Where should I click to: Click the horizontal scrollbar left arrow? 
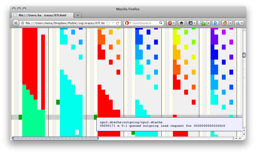click(236, 138)
